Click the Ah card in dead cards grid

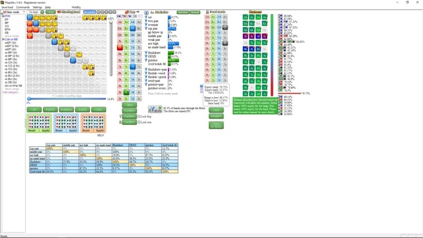pos(207,17)
